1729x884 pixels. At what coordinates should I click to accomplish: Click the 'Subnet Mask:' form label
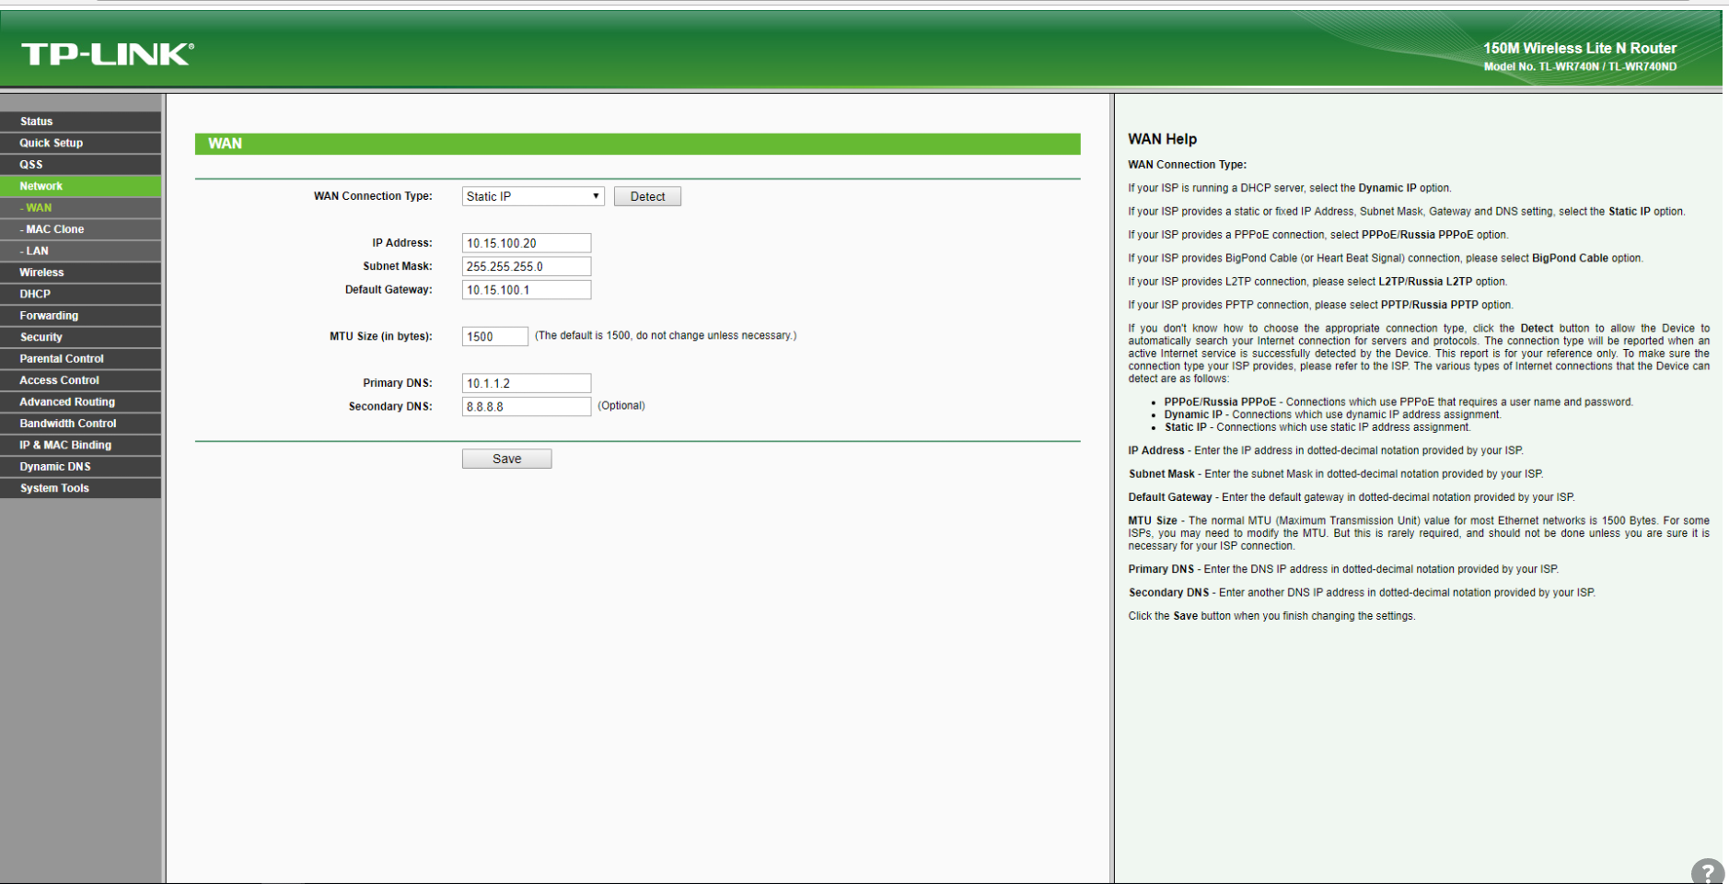click(x=398, y=266)
